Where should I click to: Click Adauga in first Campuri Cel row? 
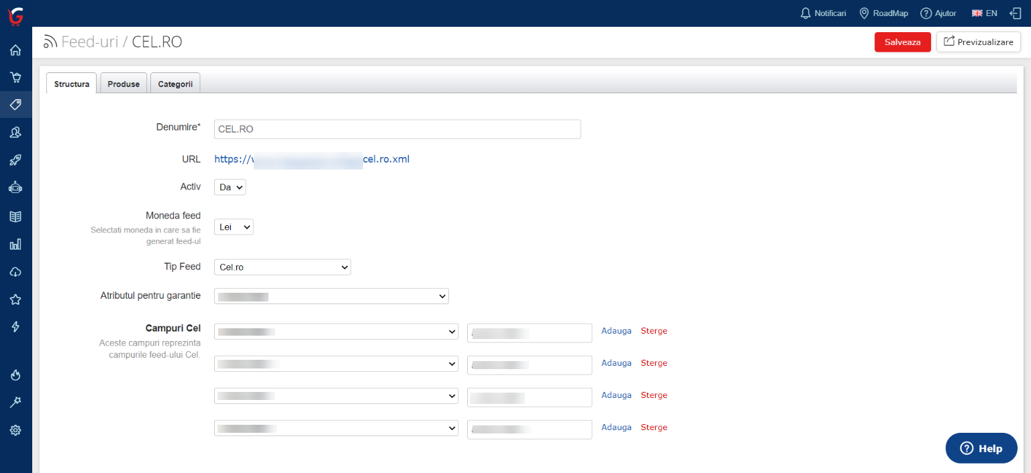[x=616, y=331]
